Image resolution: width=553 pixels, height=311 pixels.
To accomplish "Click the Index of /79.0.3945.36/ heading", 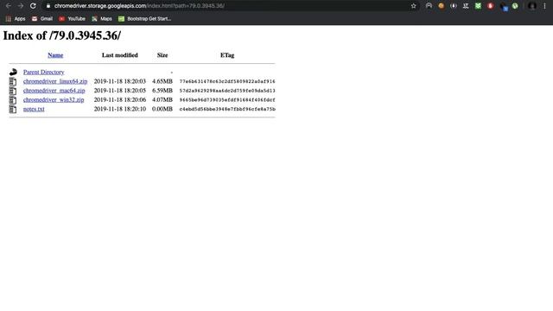I will coord(62,35).
